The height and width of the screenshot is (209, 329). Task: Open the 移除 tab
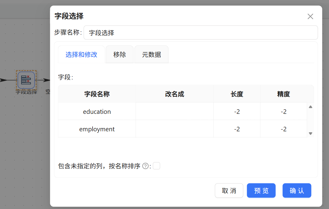(x=120, y=55)
